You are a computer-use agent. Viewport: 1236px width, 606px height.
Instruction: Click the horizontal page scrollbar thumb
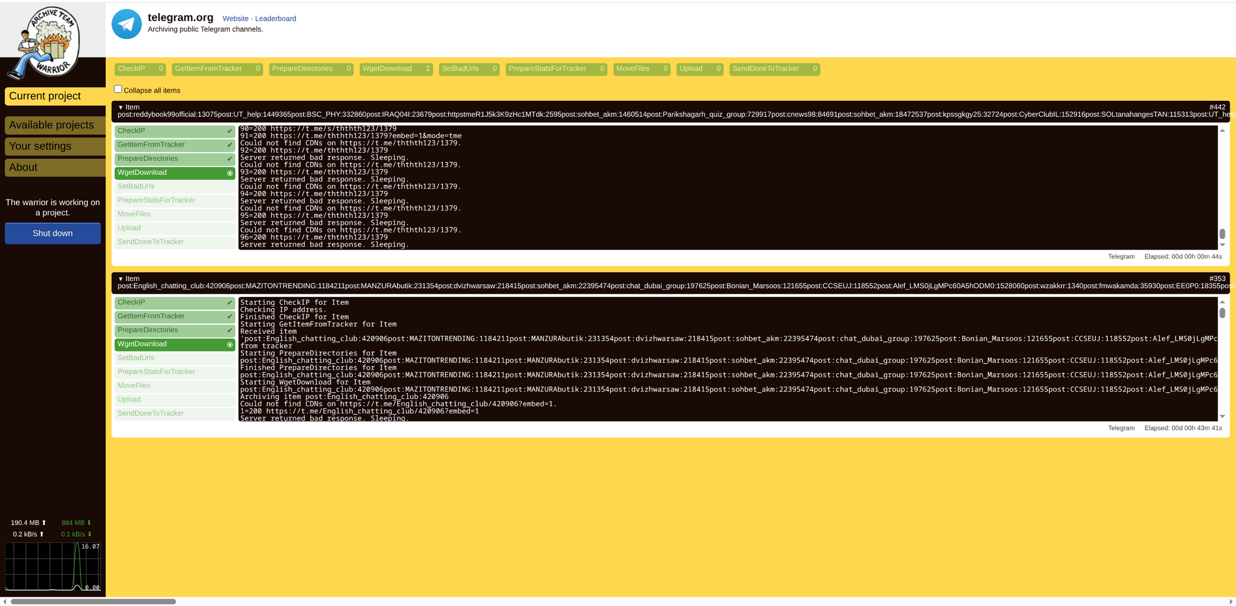pyautogui.click(x=93, y=602)
